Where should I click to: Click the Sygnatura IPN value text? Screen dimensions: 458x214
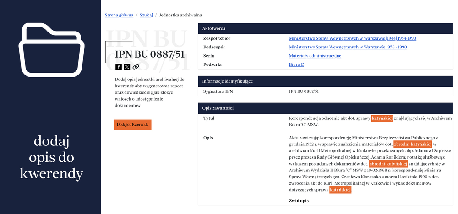[304, 91]
